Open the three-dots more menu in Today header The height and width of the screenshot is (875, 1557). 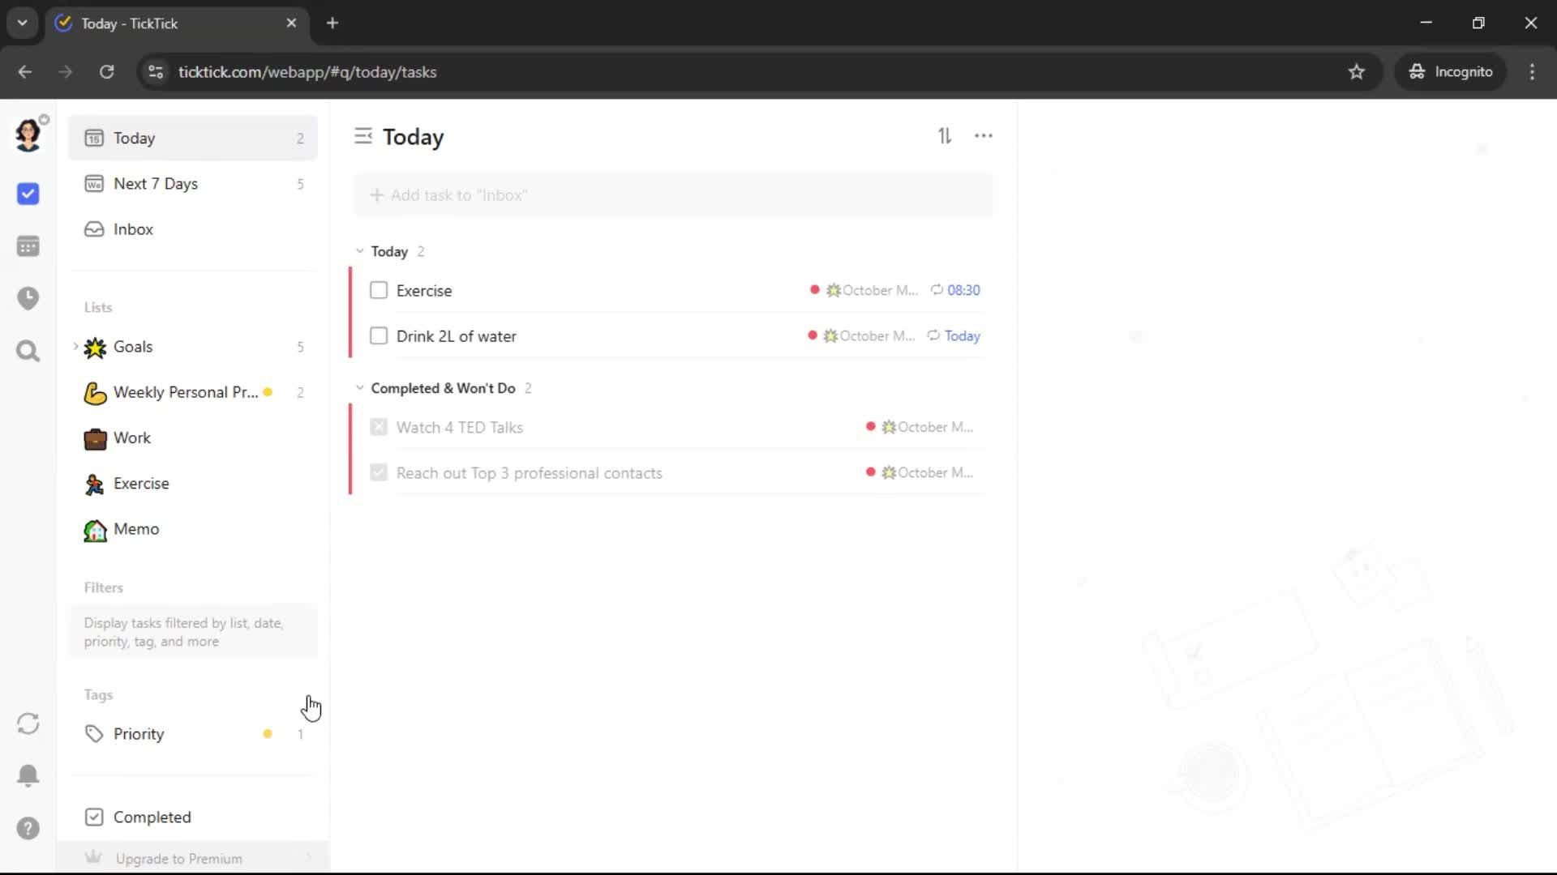tap(983, 136)
